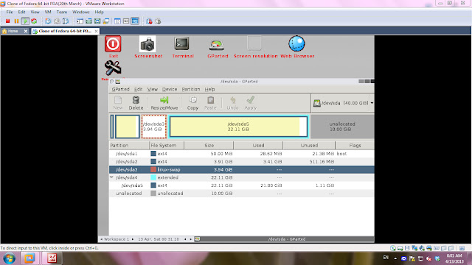The width and height of the screenshot is (472, 265).
Task: Click the Undo toolbar button
Action: 233,103
